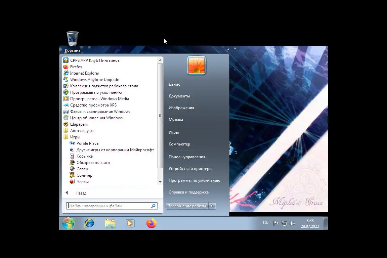Open Панель управления

(x=187, y=157)
